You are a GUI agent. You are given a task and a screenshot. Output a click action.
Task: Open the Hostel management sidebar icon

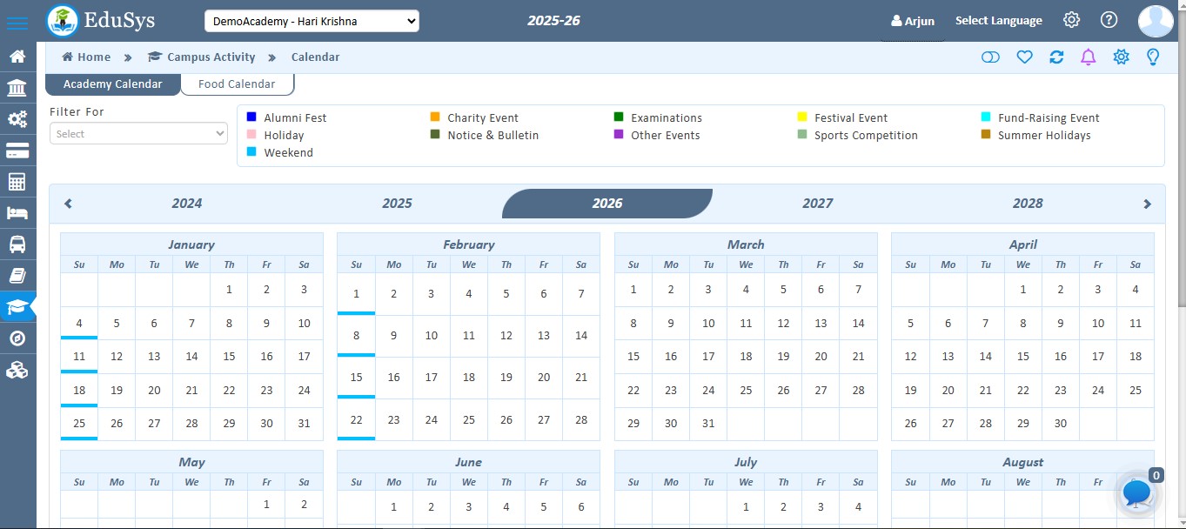18,212
